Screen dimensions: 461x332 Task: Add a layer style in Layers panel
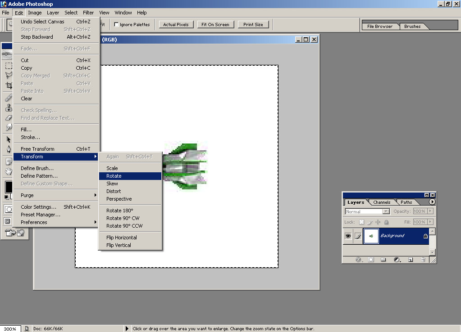pos(358,260)
